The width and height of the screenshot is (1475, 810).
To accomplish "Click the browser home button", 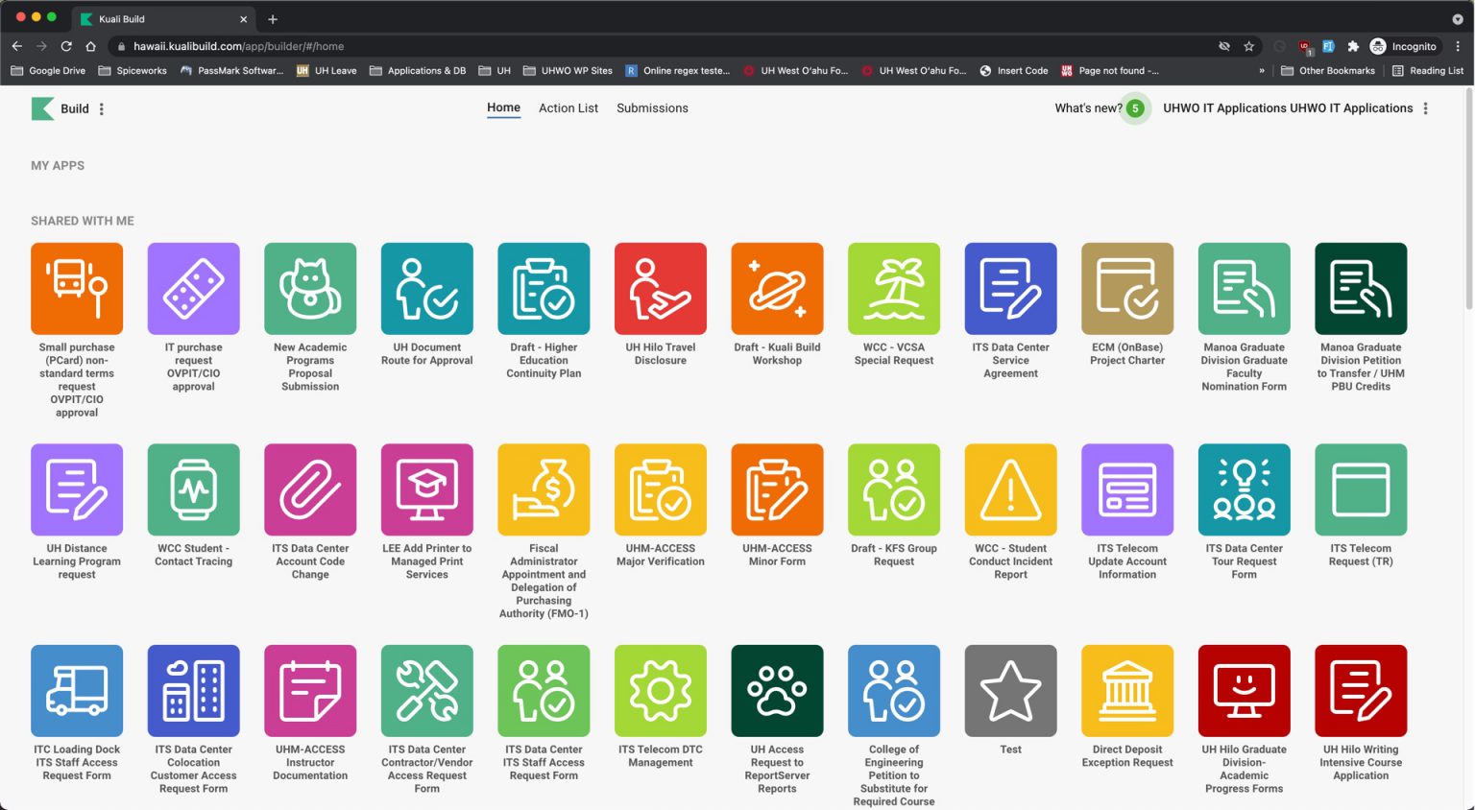I will pos(90,46).
